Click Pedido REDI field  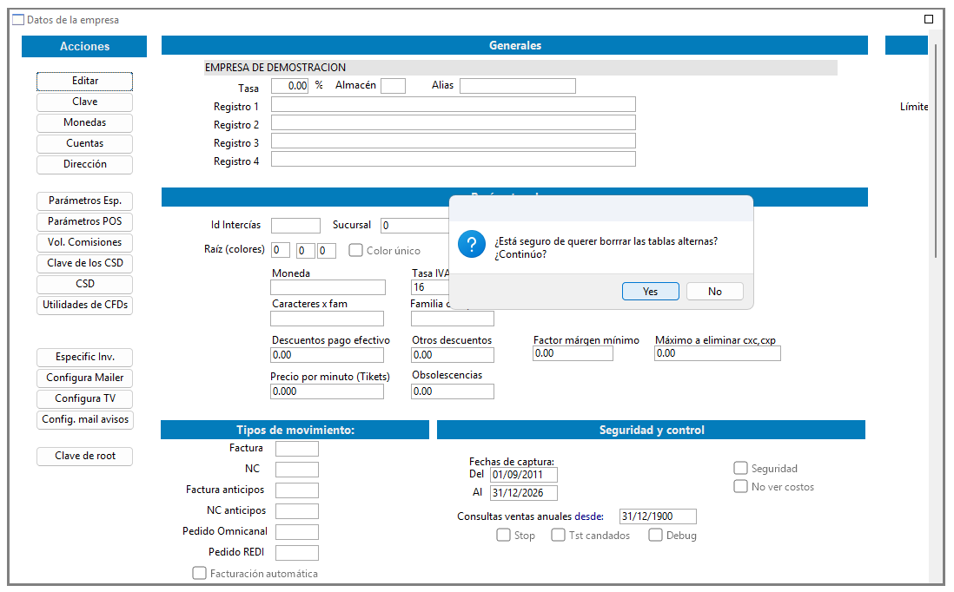(297, 552)
